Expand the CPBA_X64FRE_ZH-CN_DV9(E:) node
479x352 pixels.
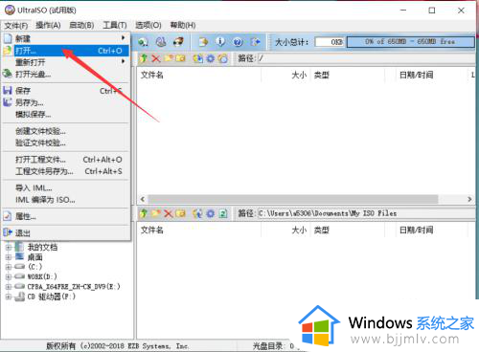pos(9,287)
